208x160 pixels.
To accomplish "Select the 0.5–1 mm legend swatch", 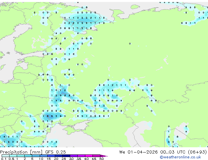I will click(x=13, y=156).
